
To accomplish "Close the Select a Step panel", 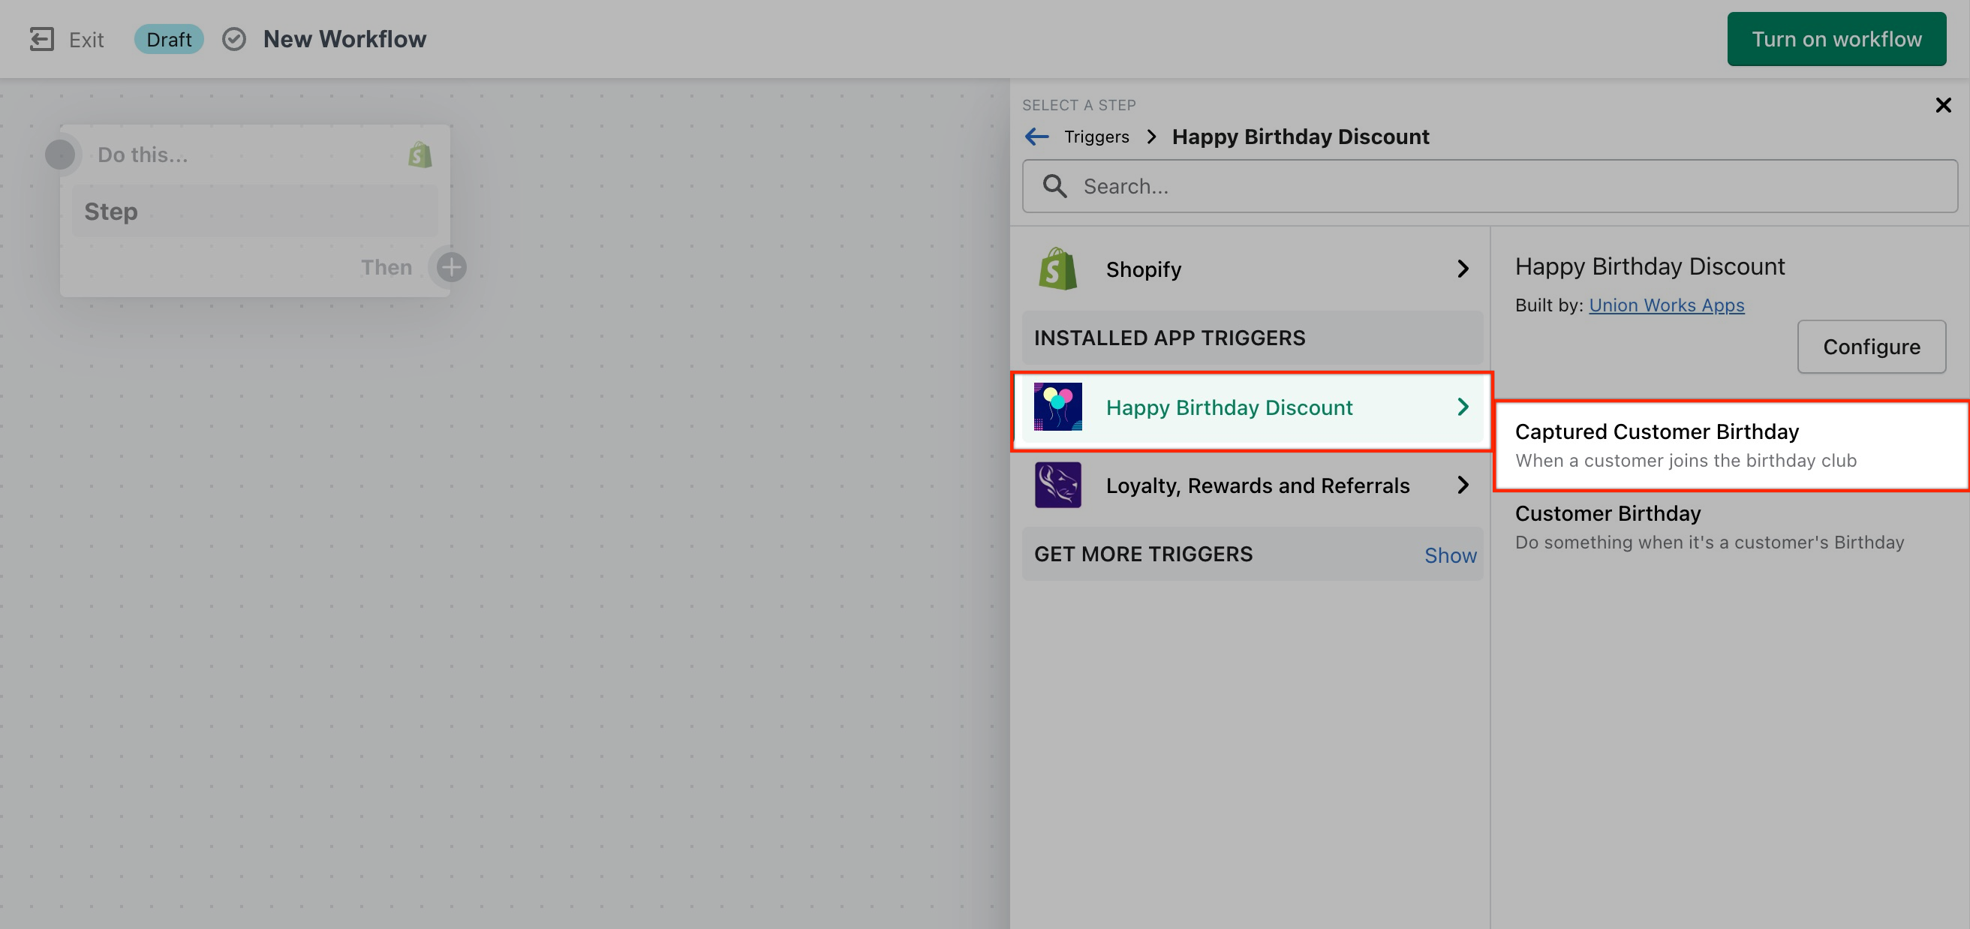I will click(x=1942, y=105).
